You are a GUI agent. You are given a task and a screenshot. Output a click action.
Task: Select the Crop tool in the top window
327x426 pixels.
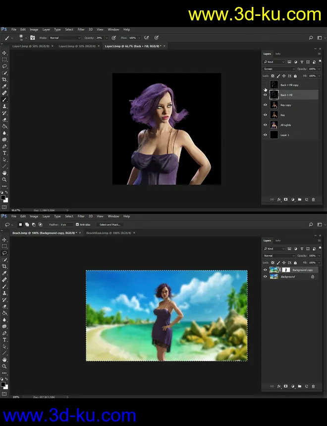[4, 79]
